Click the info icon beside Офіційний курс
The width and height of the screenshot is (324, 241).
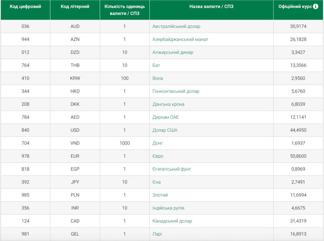[x=315, y=6]
